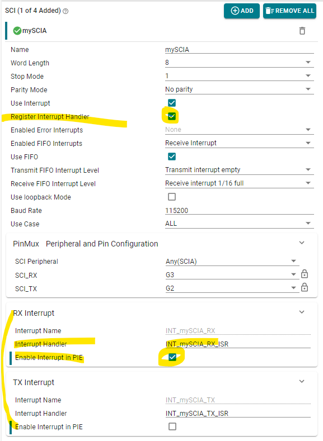Click the green status check icon on mySCIA
Image resolution: width=323 pixels, height=441 pixels.
pos(17,31)
